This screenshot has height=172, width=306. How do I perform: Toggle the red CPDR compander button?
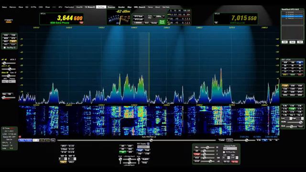pos(197,154)
